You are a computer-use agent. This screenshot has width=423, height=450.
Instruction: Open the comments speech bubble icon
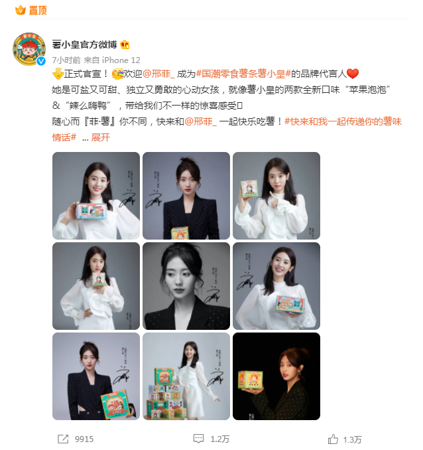pyautogui.click(x=198, y=439)
